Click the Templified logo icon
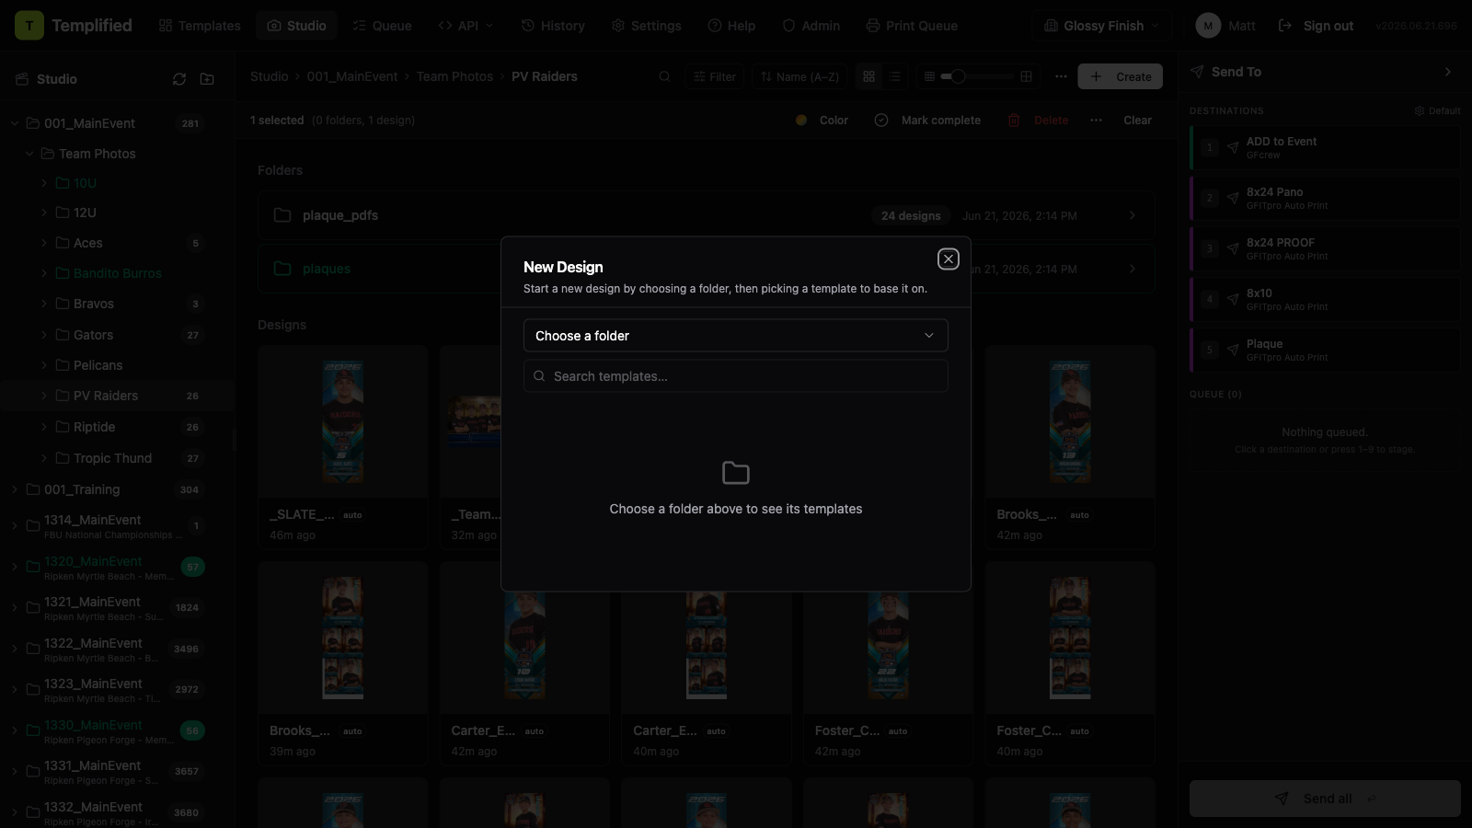This screenshot has width=1472, height=828. click(29, 26)
